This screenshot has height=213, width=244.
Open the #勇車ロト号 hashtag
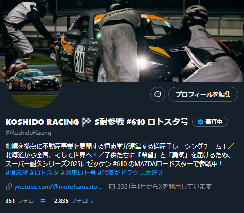click(78, 173)
